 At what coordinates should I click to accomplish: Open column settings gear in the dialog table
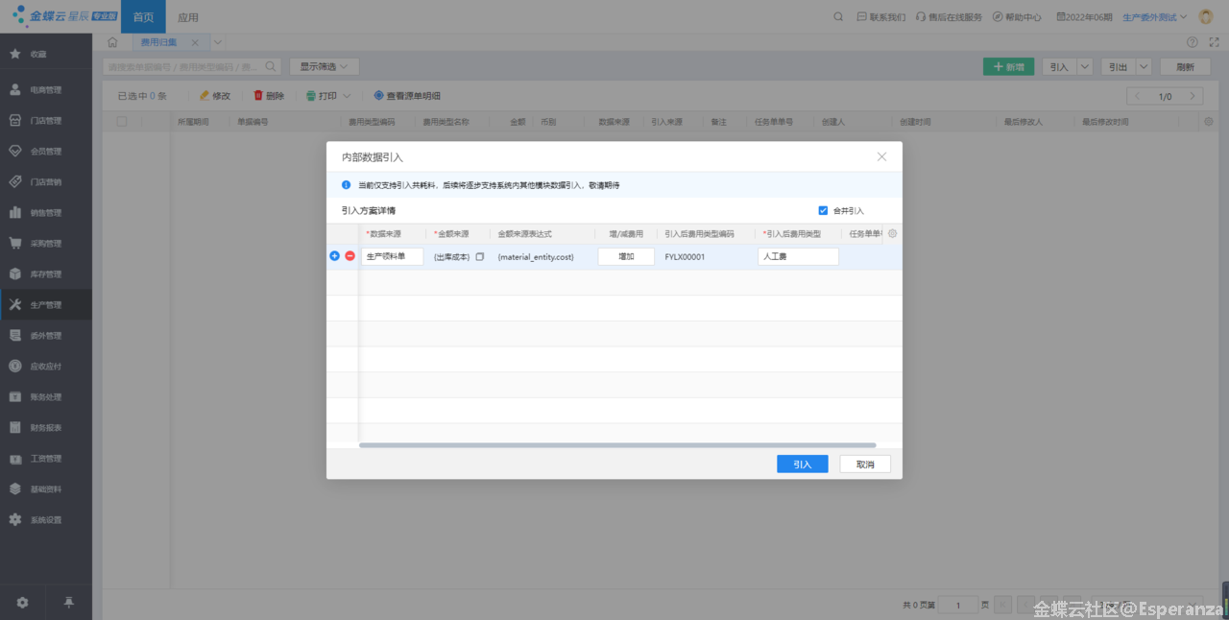(x=892, y=233)
